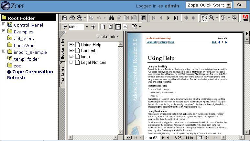
Task: Open the temp_folder link
Action: 27,59
